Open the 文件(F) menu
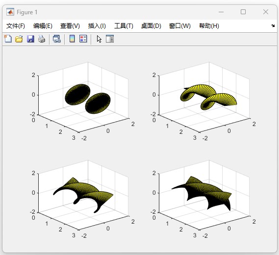The height and width of the screenshot is (255, 279). click(16, 26)
